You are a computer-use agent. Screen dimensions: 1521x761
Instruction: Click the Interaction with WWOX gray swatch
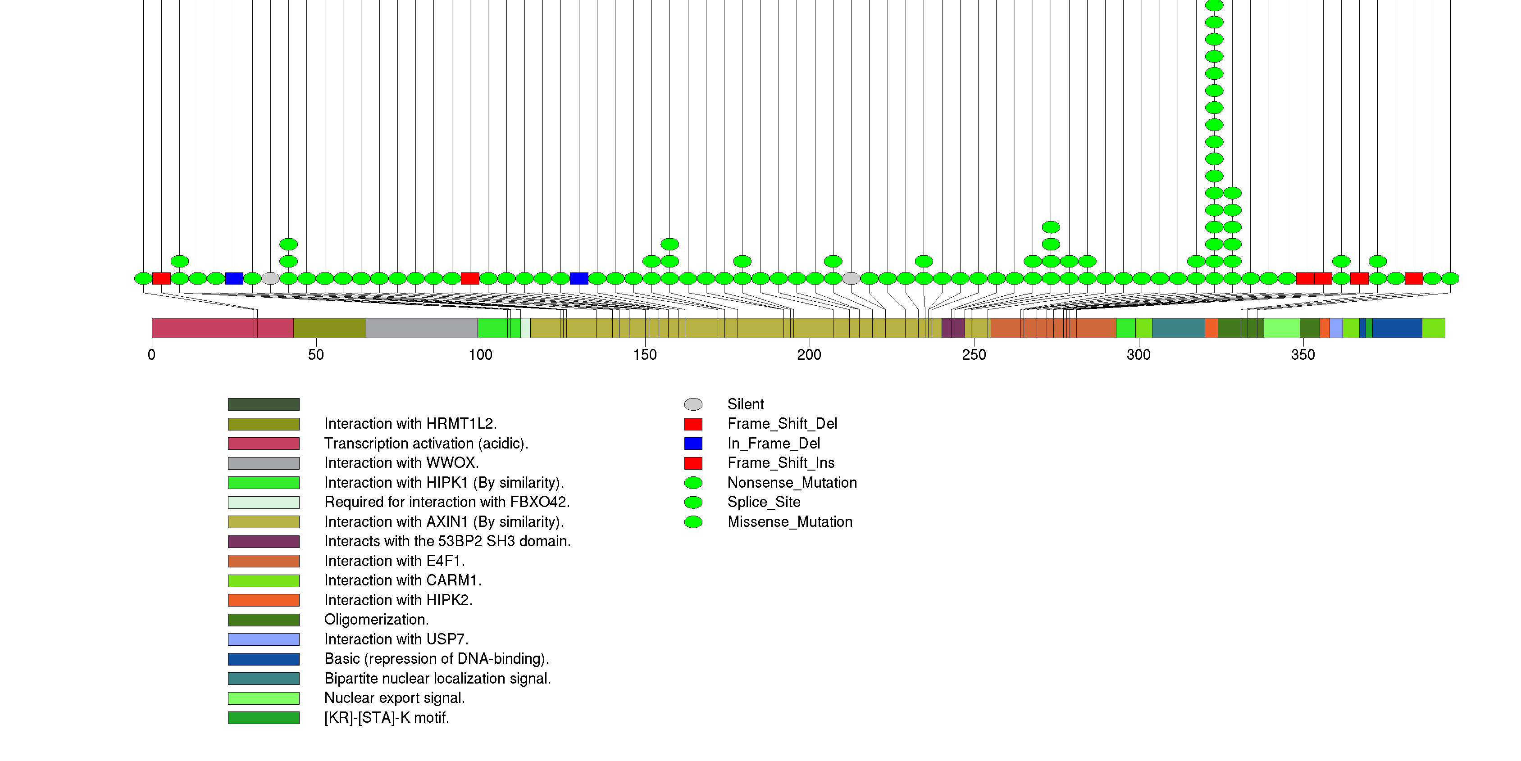pyautogui.click(x=264, y=463)
